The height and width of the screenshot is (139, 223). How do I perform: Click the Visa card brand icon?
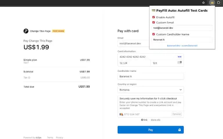click(x=179, y=57)
